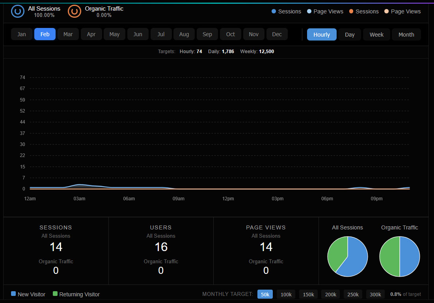Set monthly target to 100k

coord(286,294)
